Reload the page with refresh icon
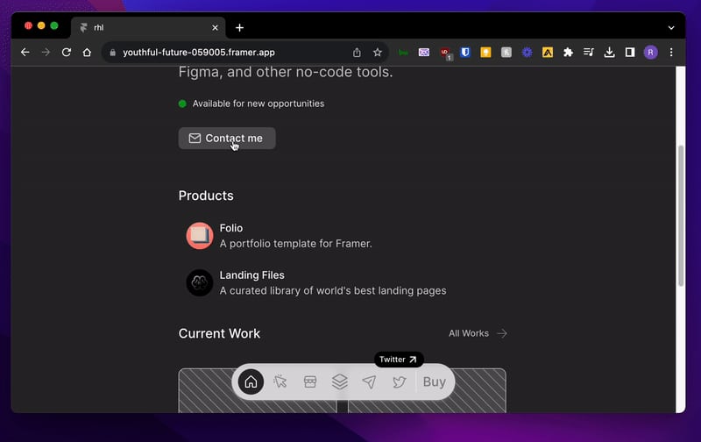 click(67, 53)
